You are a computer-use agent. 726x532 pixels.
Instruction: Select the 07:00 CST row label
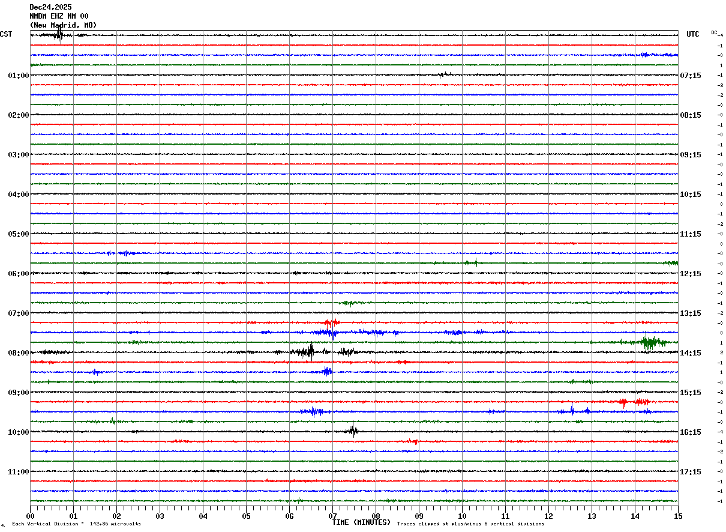point(18,313)
